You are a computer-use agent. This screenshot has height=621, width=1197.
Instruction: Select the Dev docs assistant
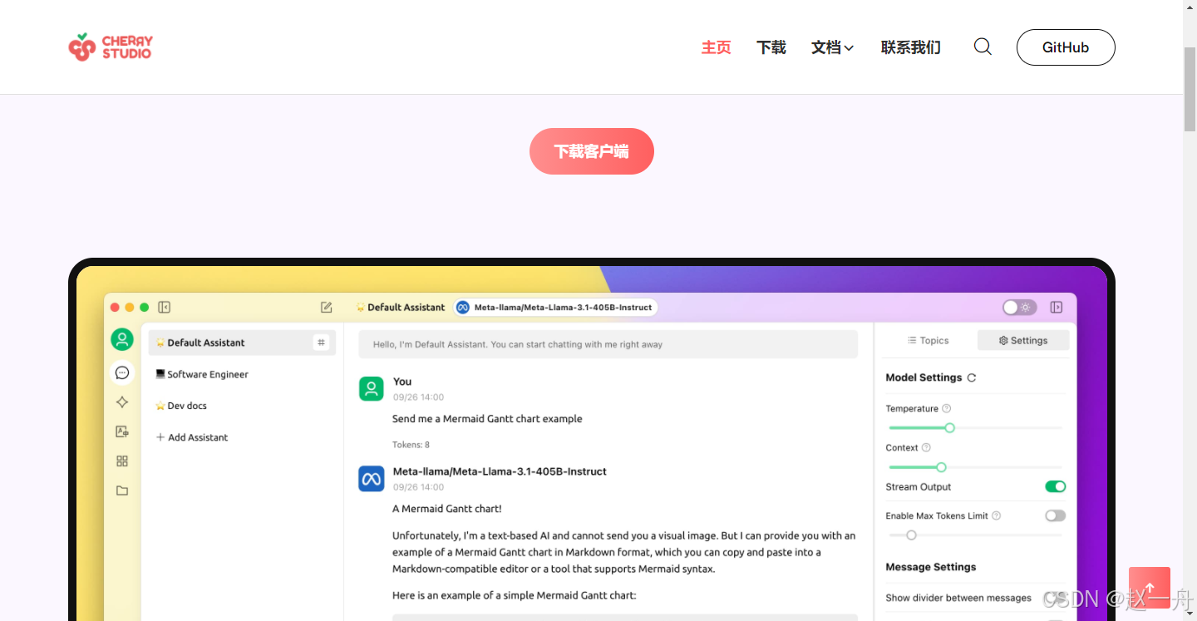coord(181,406)
